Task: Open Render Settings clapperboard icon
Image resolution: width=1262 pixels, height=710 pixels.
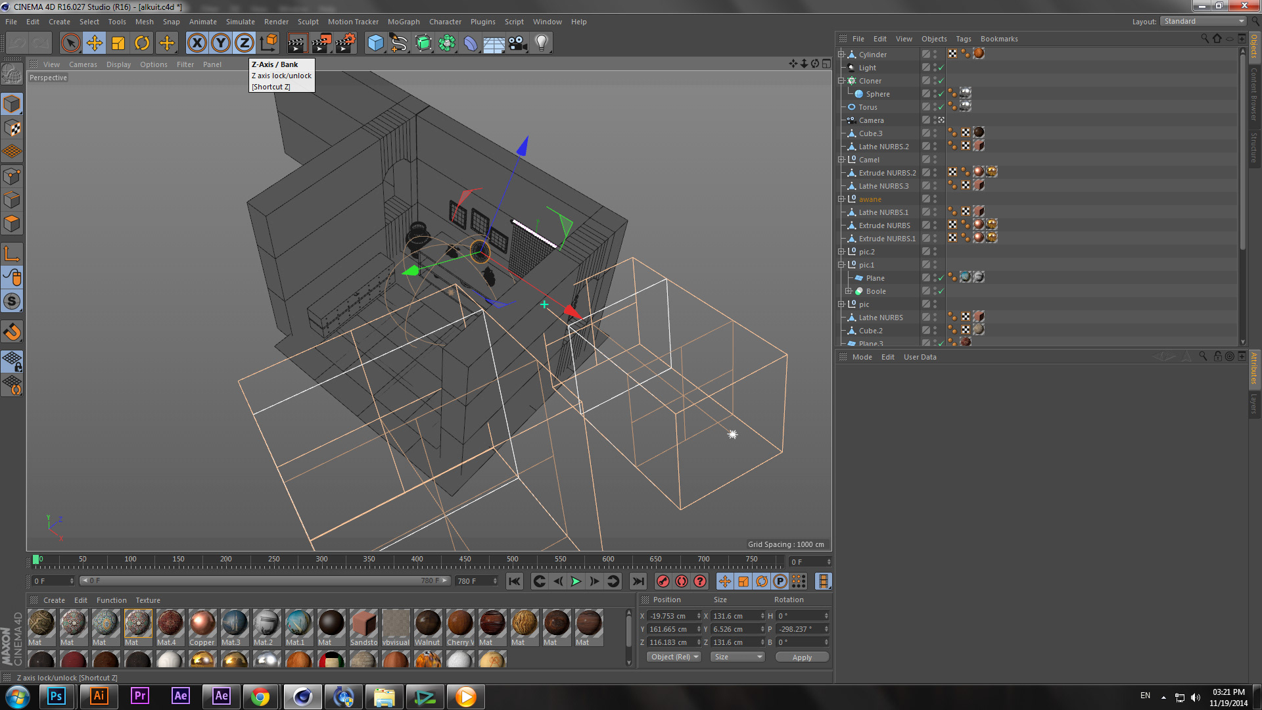Action: [344, 43]
